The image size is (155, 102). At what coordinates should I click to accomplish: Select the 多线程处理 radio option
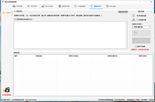pos(141,20)
